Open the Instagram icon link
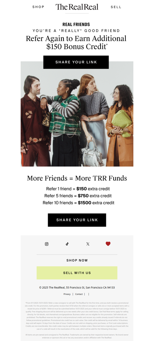Viewport: 154px width, 341px height. pyautogui.click(x=47, y=244)
